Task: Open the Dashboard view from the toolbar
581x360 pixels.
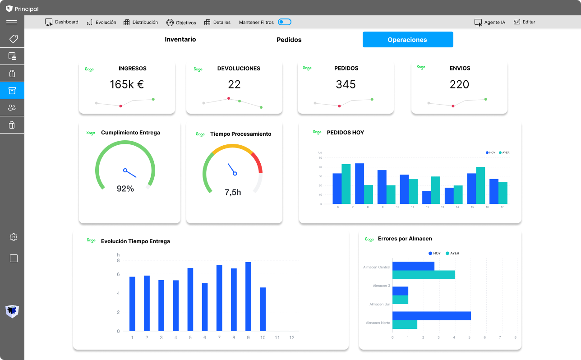Action: point(62,22)
